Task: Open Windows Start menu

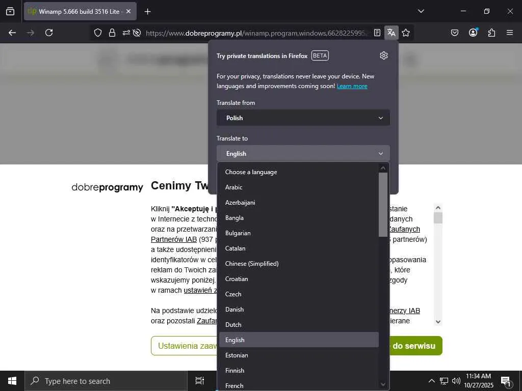Action: [12, 381]
